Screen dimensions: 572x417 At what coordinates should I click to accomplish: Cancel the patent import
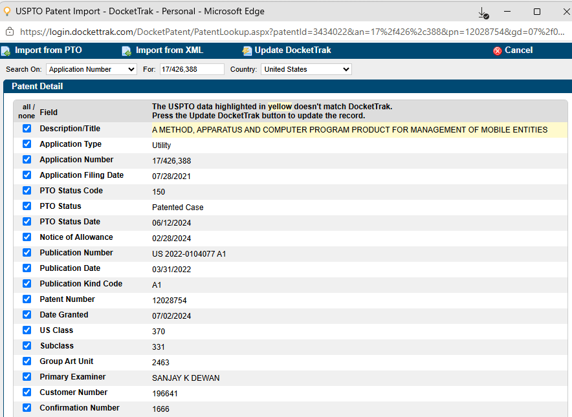tap(518, 50)
